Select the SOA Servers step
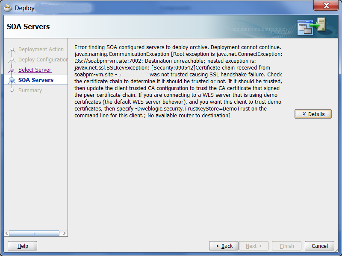The width and height of the screenshot is (342, 256). tap(36, 80)
